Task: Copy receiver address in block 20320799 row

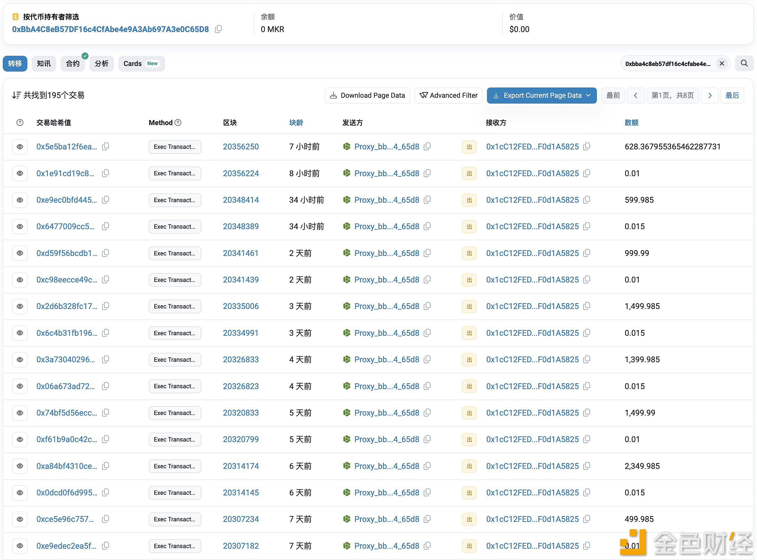Action: (x=587, y=439)
